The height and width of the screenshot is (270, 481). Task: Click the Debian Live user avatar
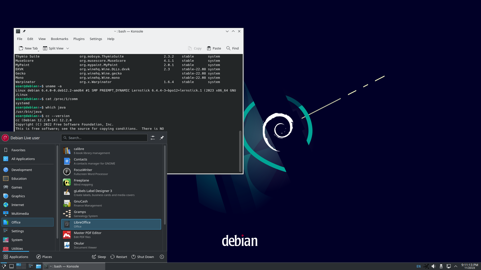[5, 138]
